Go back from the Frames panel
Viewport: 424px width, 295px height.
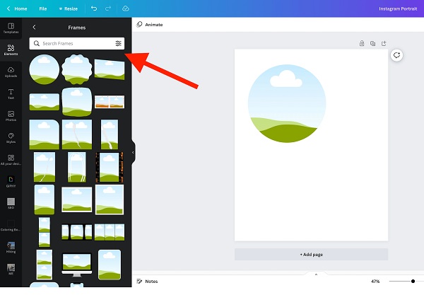click(x=34, y=27)
